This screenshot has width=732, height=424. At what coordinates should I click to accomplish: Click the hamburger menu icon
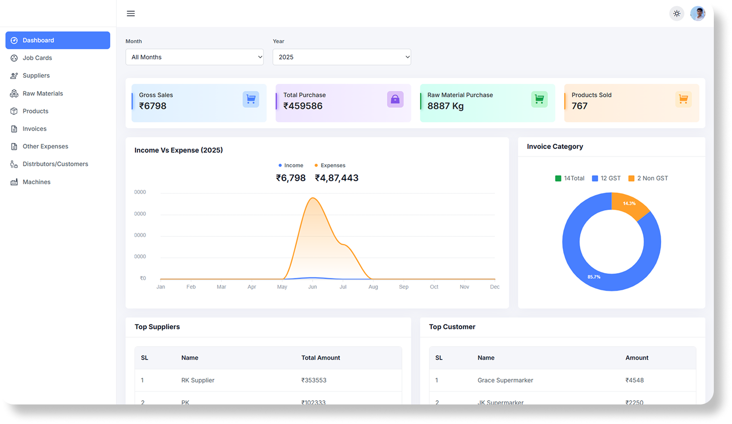coord(131,13)
